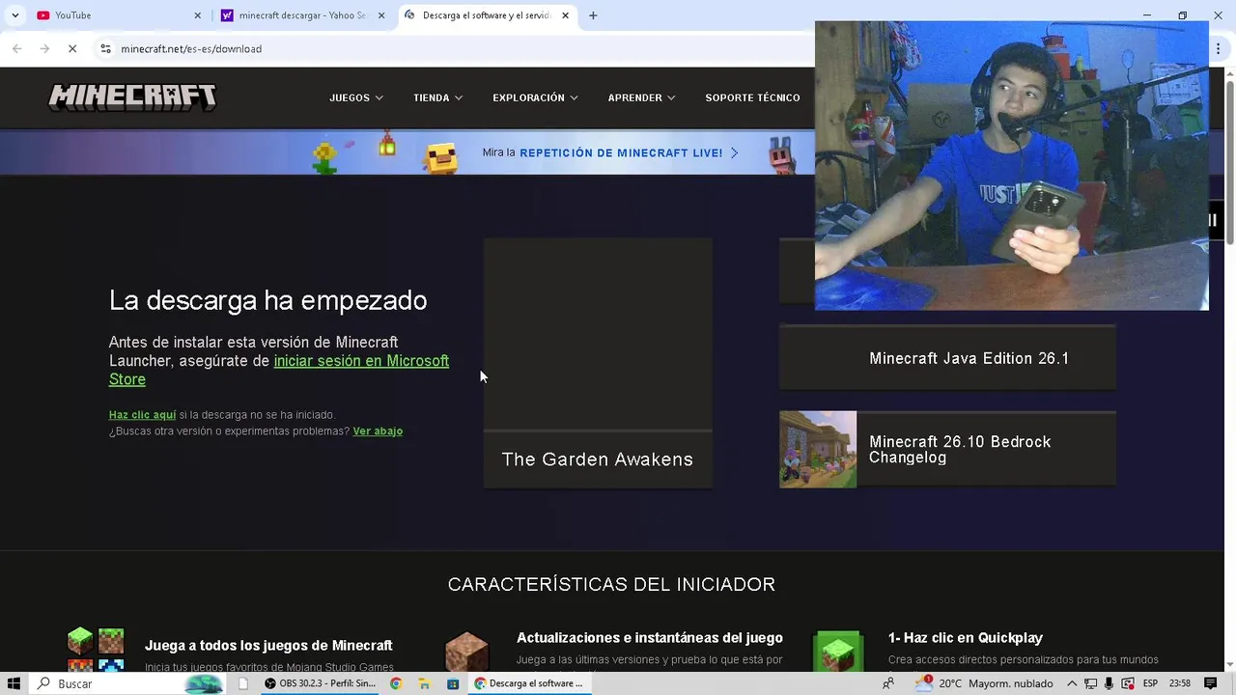The height and width of the screenshot is (695, 1236).
Task: Switch to minecraft descargar Yahoo Search tab
Action: (302, 15)
